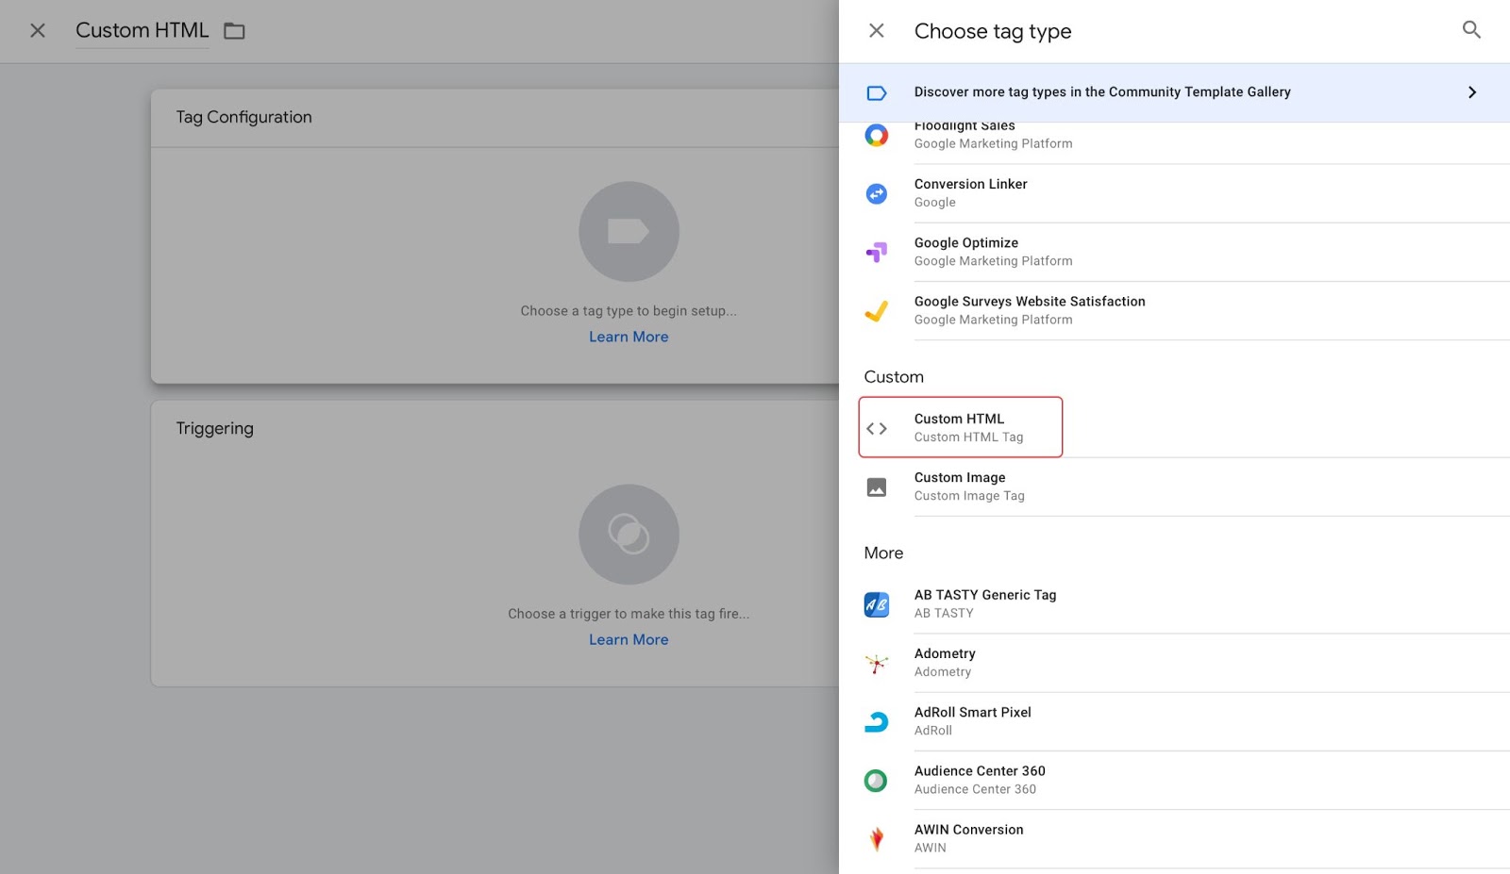Screen dimensions: 1510x874
Task: Pick Audience Center 360 tag type
Action: [x=980, y=780]
